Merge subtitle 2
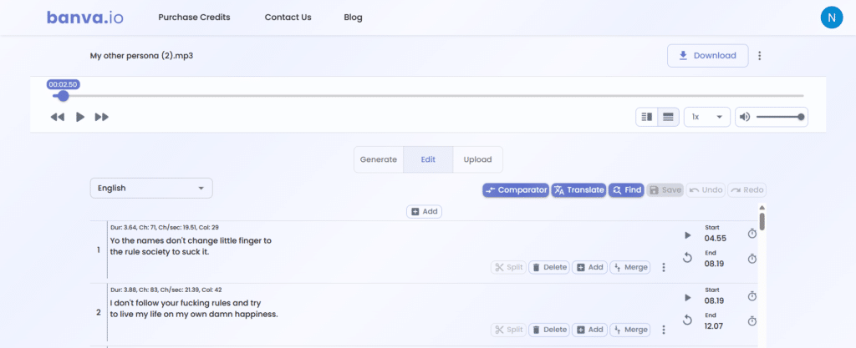Screen dimensions: 856x348 point(630,330)
